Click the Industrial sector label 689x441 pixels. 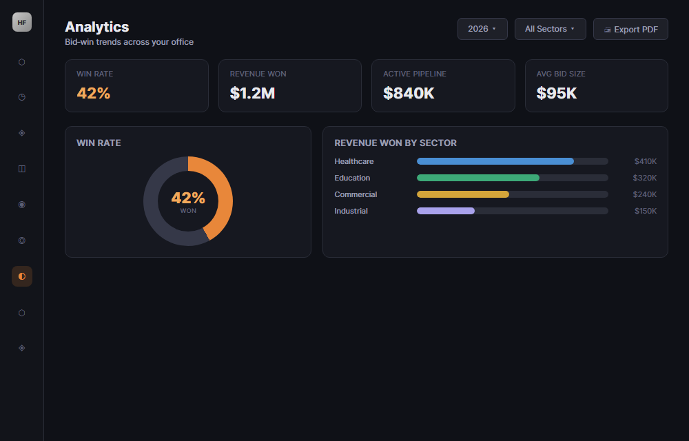(351, 211)
